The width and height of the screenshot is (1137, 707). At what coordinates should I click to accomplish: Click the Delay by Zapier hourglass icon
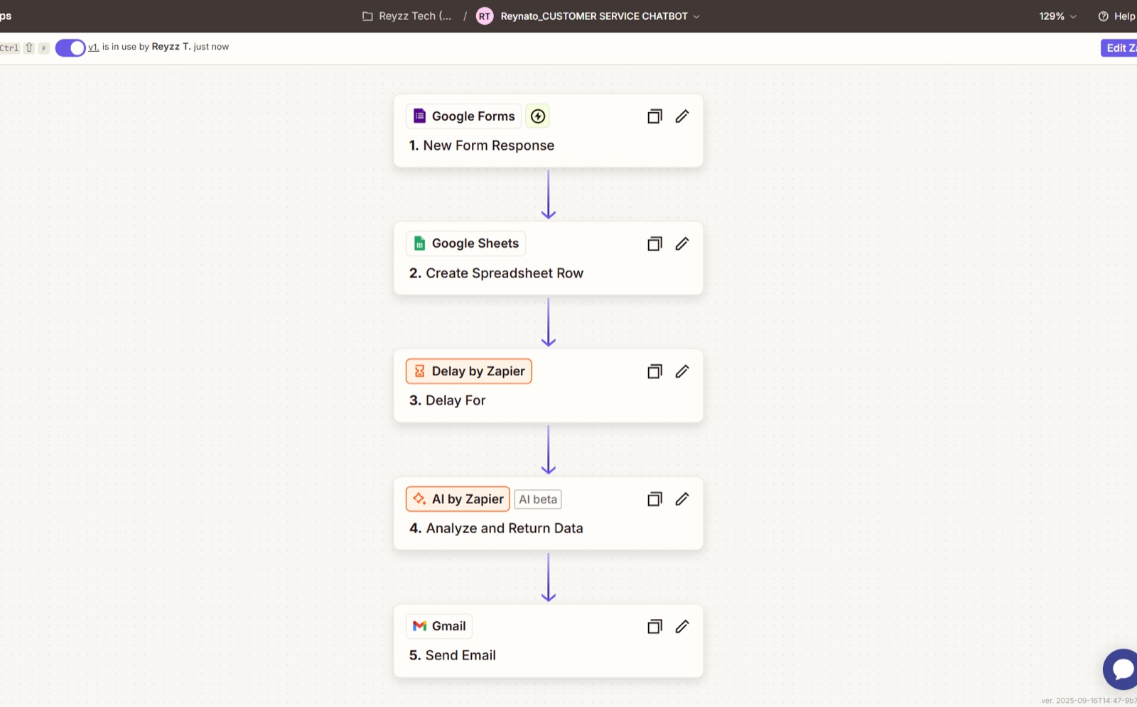coord(419,371)
